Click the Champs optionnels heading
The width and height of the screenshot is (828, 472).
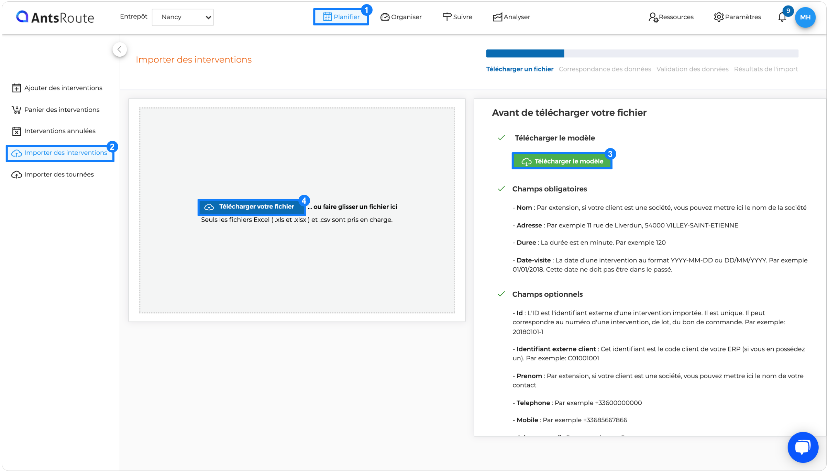(548, 294)
